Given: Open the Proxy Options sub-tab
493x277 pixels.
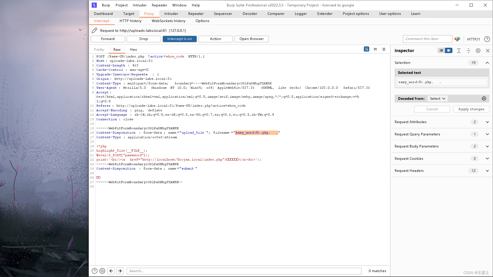Looking at the screenshot, I should [202, 21].
